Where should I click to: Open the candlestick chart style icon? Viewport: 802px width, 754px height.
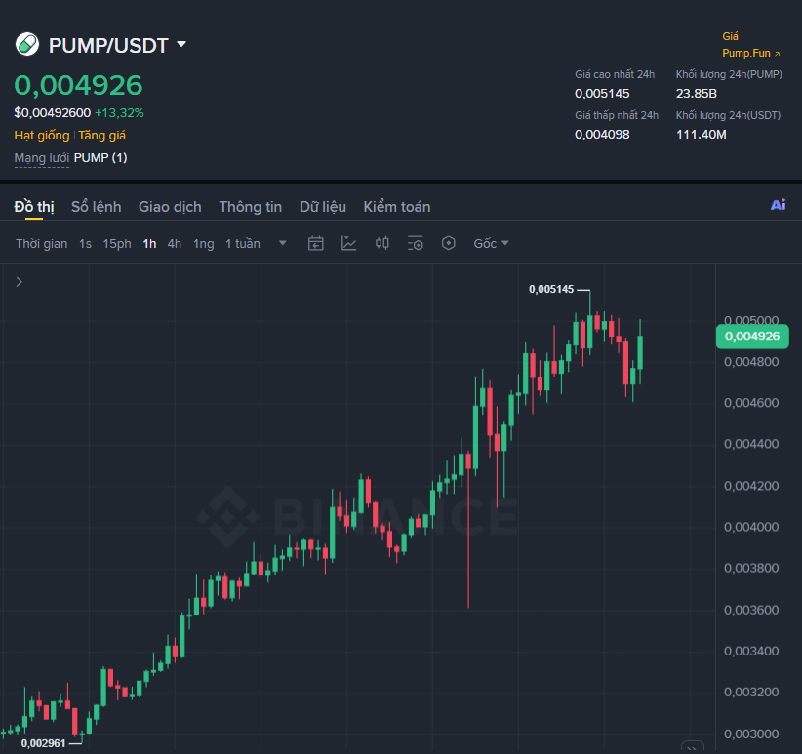[x=382, y=243]
